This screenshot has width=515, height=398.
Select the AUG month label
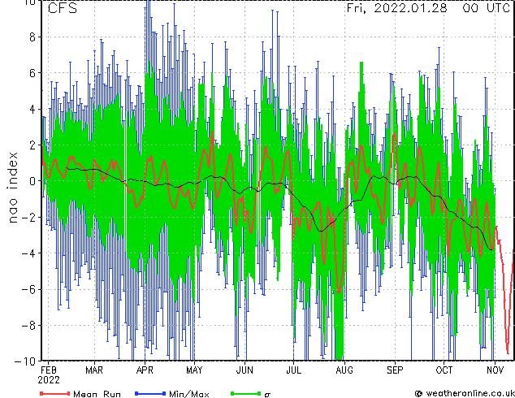point(344,370)
